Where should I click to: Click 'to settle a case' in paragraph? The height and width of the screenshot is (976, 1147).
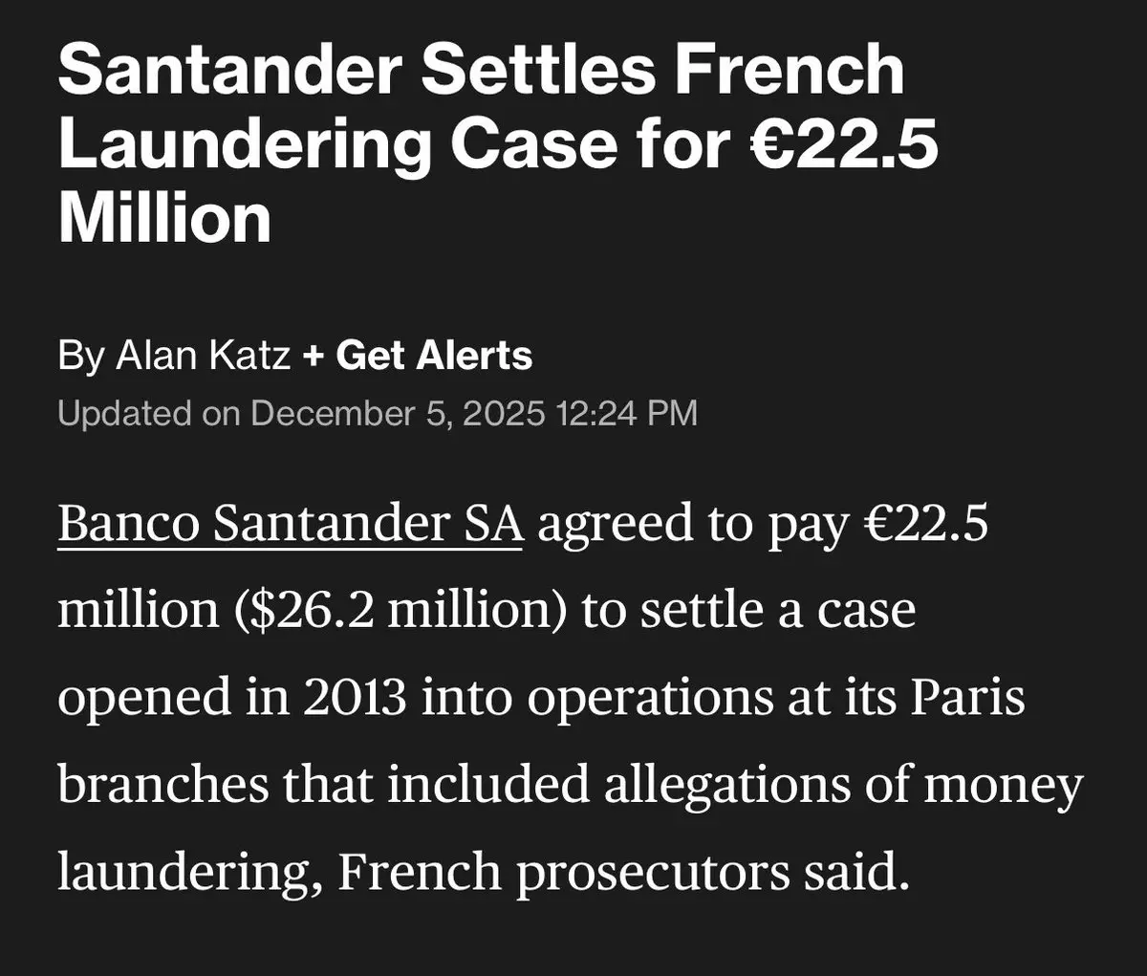coord(748,612)
